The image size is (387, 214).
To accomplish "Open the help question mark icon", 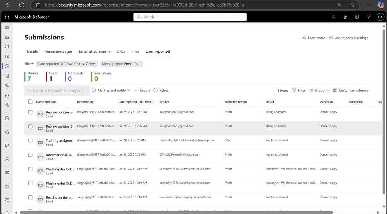I will [368, 17].
